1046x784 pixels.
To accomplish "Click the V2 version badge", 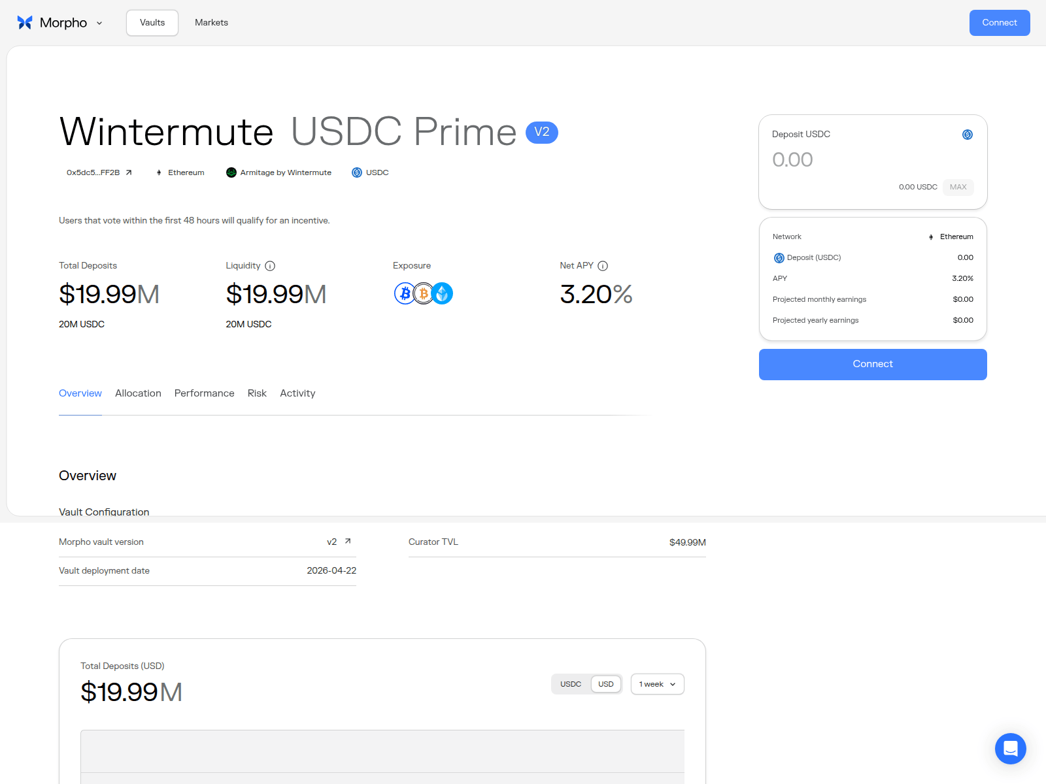I will click(542, 132).
